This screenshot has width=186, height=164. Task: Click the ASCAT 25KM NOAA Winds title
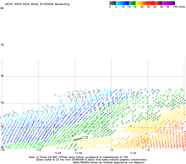click(x=37, y=4)
